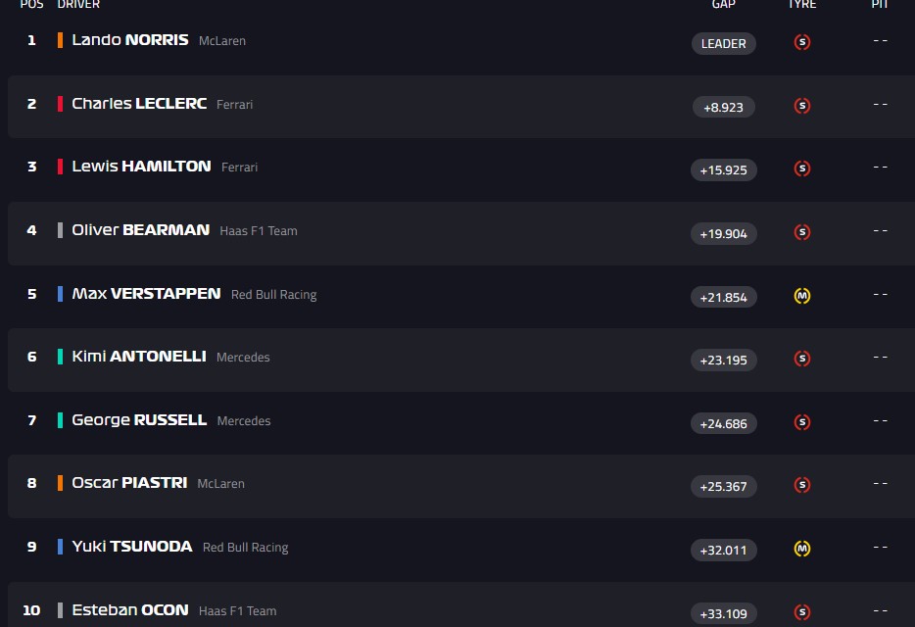This screenshot has width=915, height=627.
Task: Click the teal Mercedes color bar beside Russell
Action: (x=61, y=420)
